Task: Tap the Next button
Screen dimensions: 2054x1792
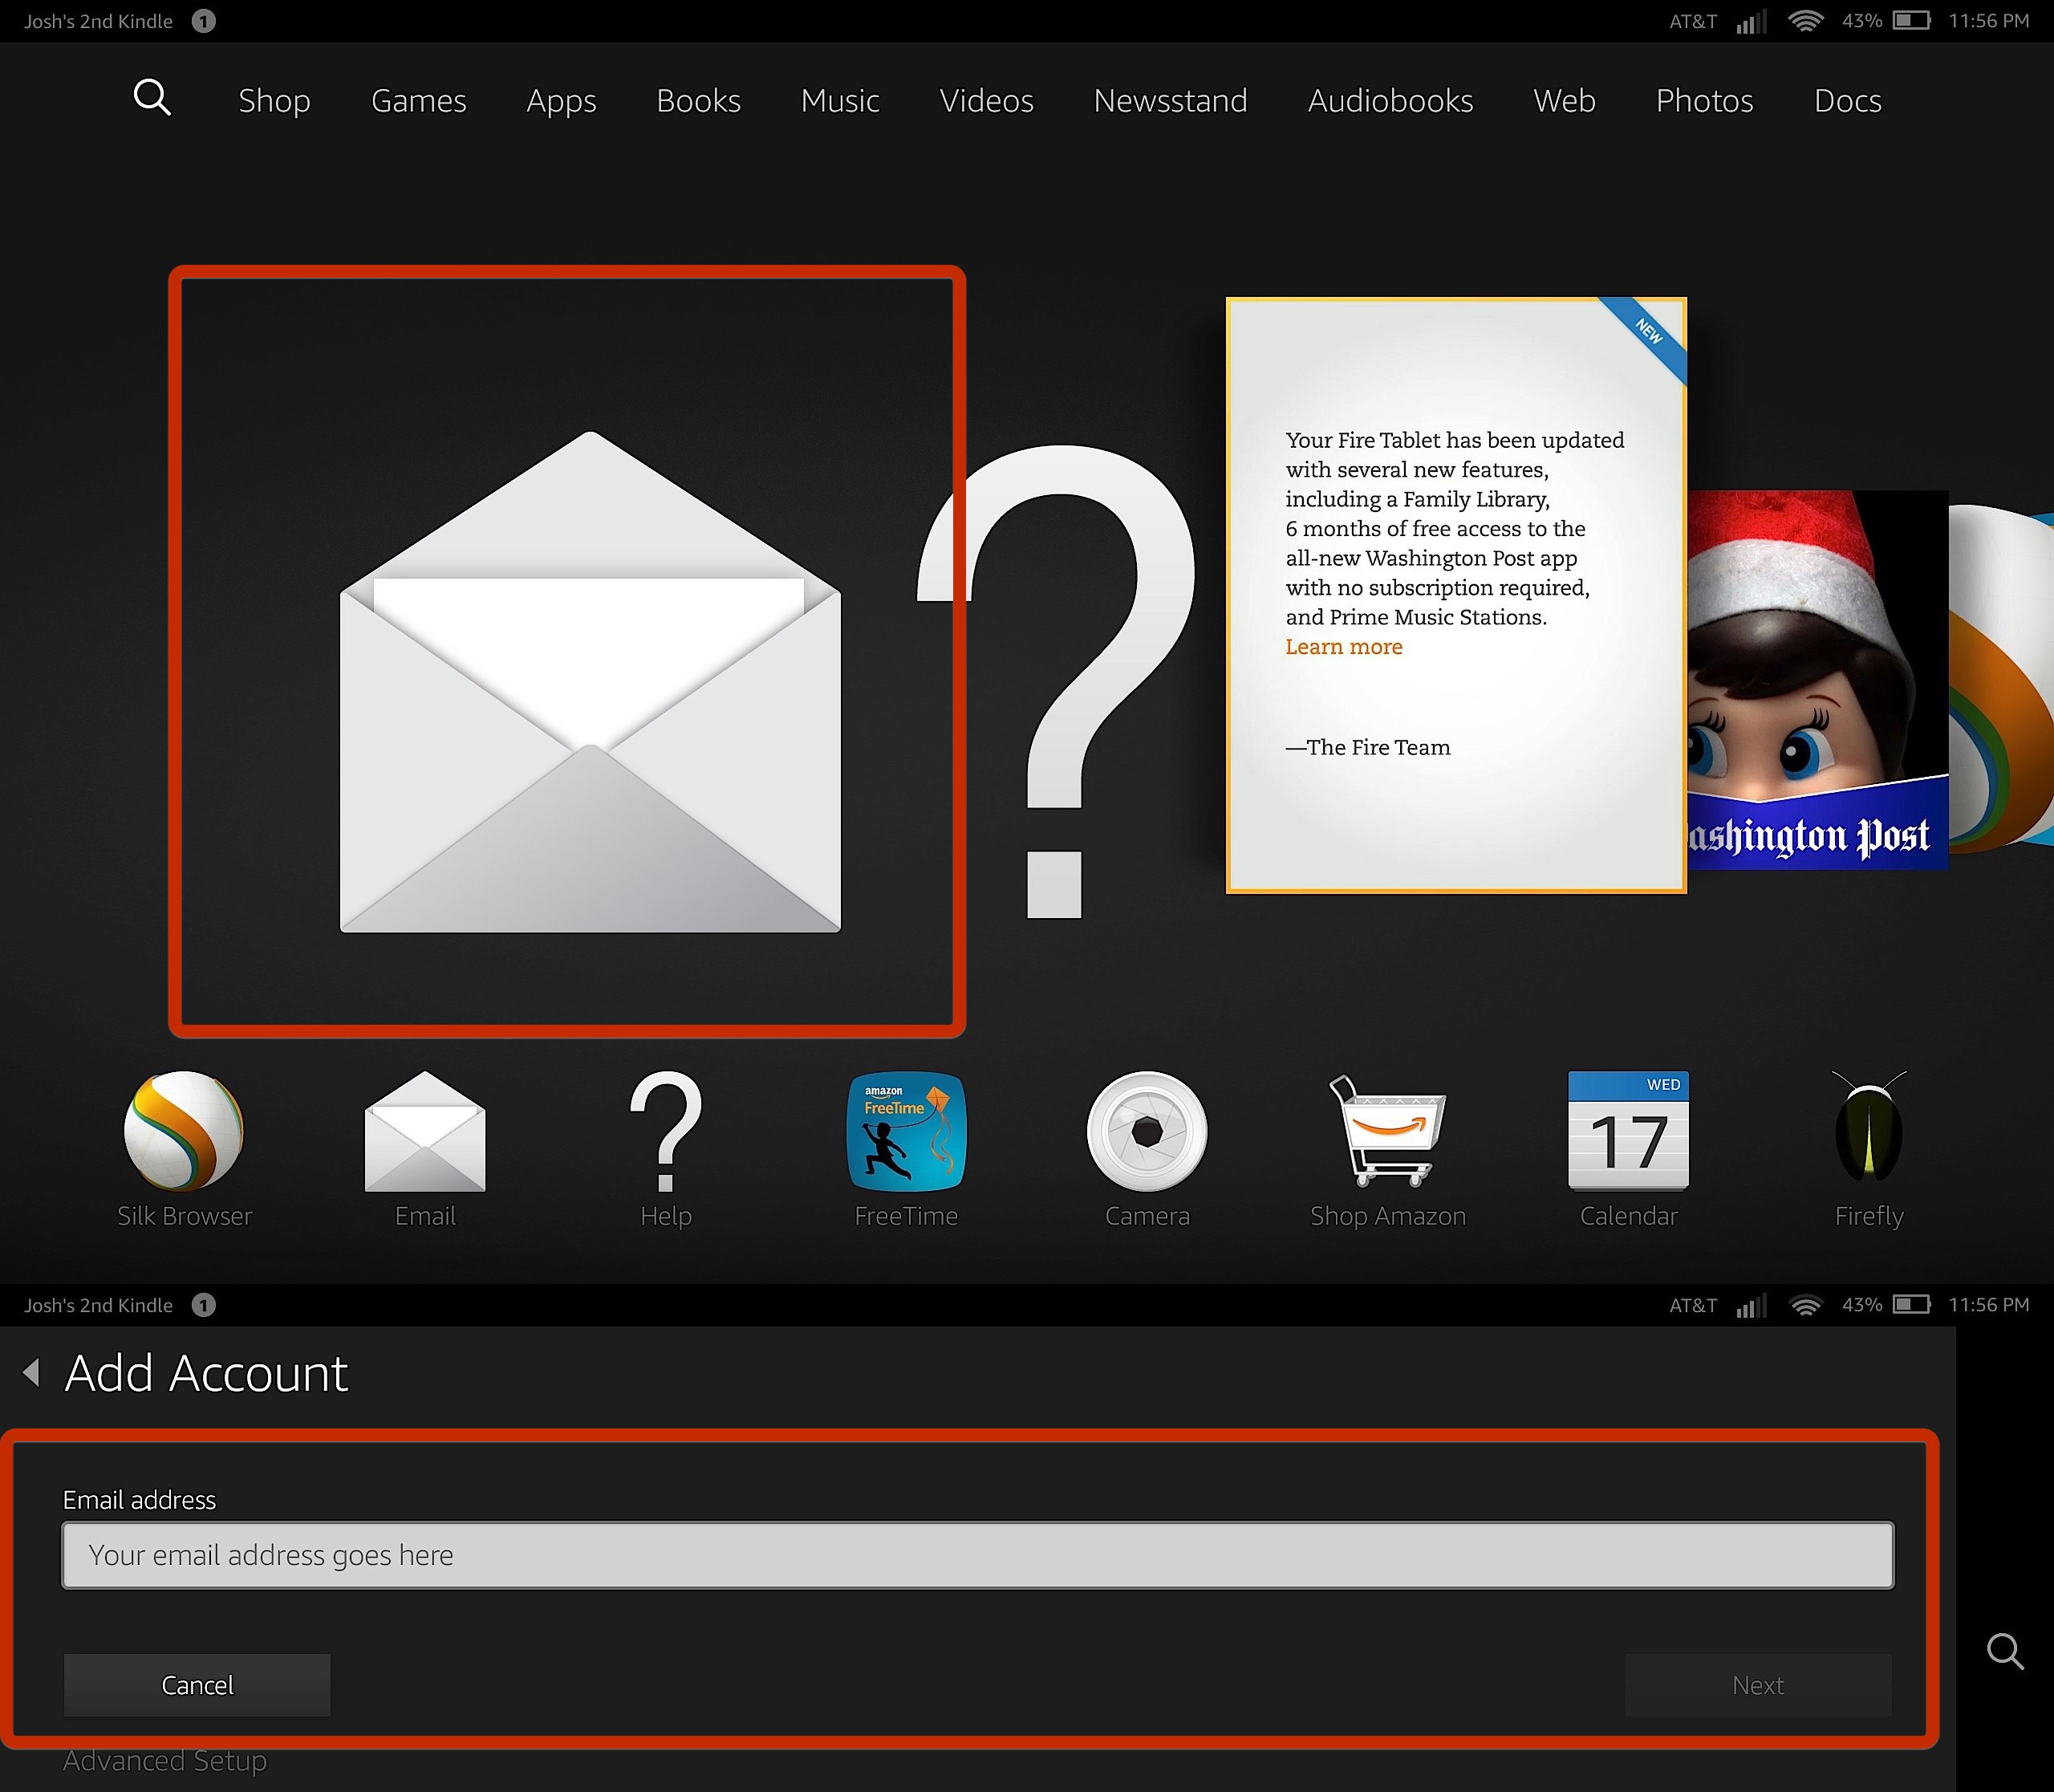Action: (1758, 1685)
